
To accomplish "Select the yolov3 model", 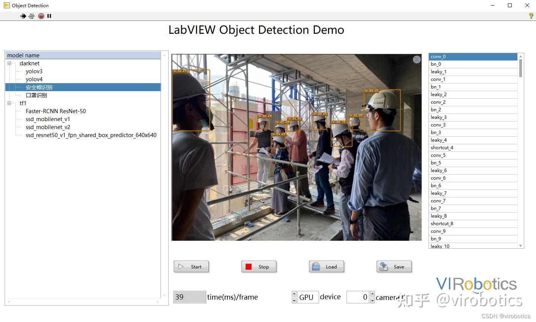I will [x=34, y=71].
